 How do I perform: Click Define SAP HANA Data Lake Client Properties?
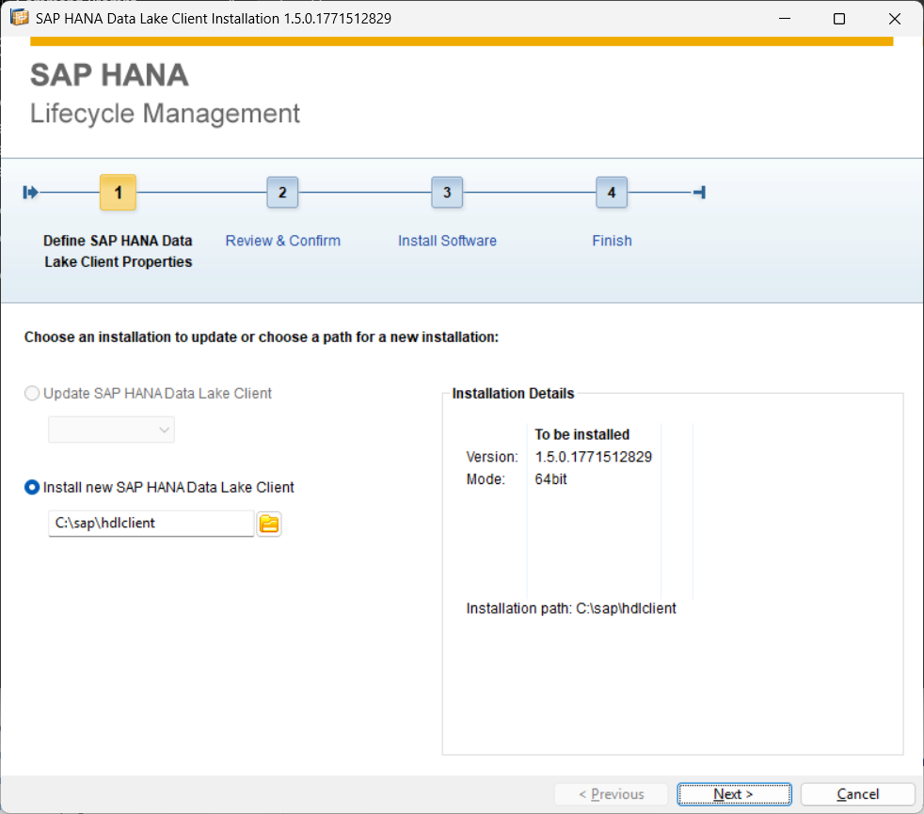(118, 251)
